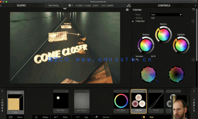Switch to the Source tab

(x=16, y=117)
